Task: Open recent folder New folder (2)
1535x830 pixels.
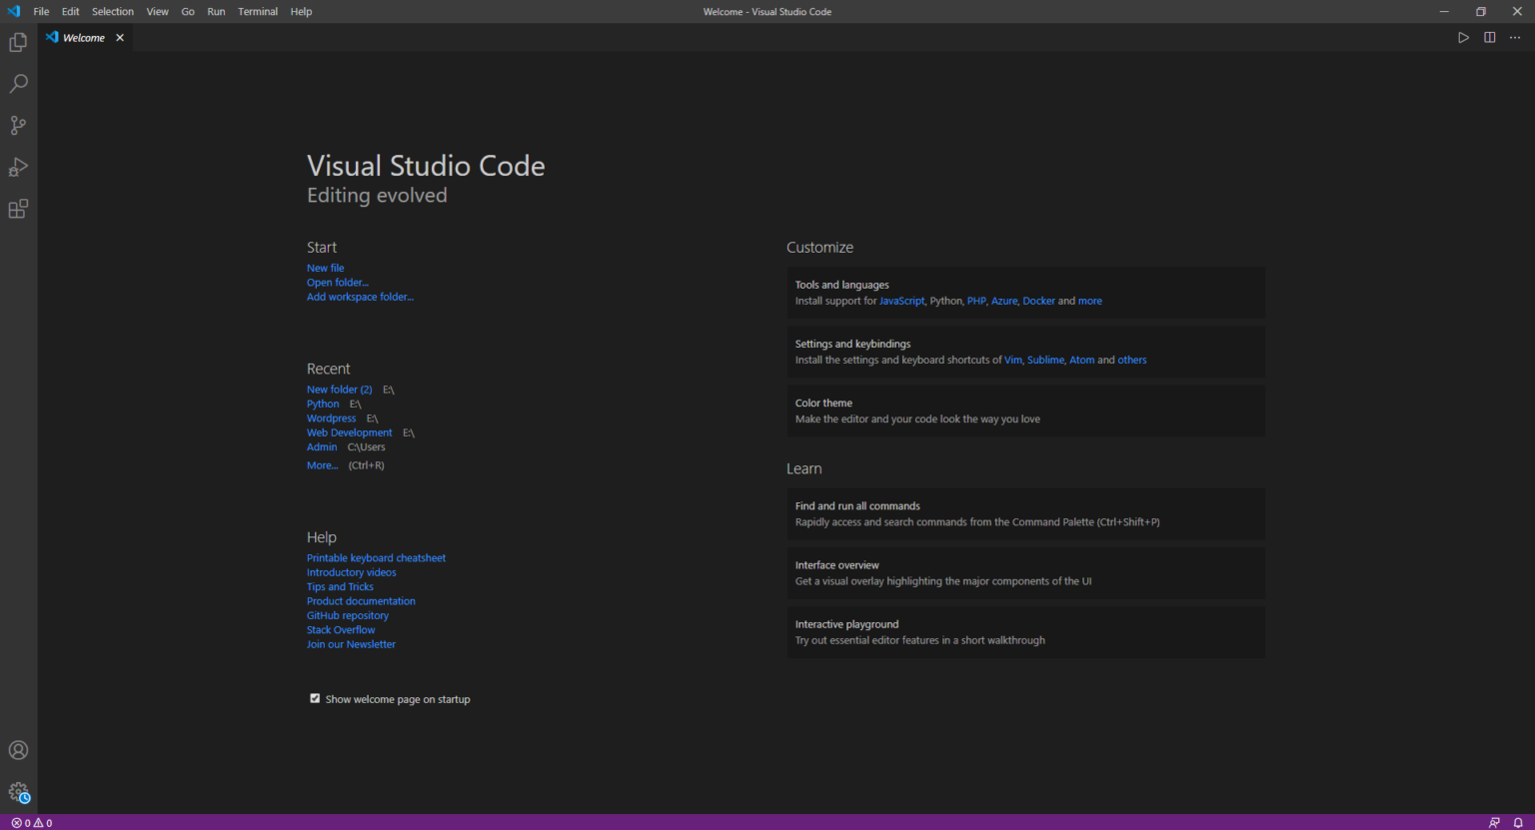Action: coord(339,390)
